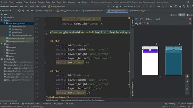Expand the mipmap folder
Screen dimensions: 193x108
point(4,53)
